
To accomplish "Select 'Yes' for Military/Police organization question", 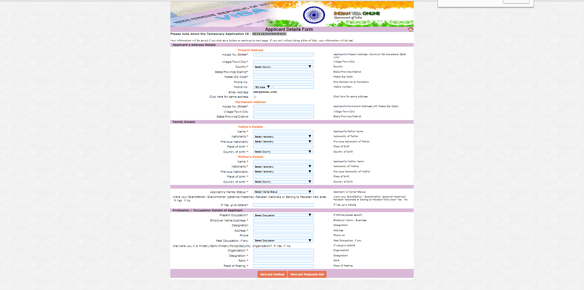I will tap(275, 246).
